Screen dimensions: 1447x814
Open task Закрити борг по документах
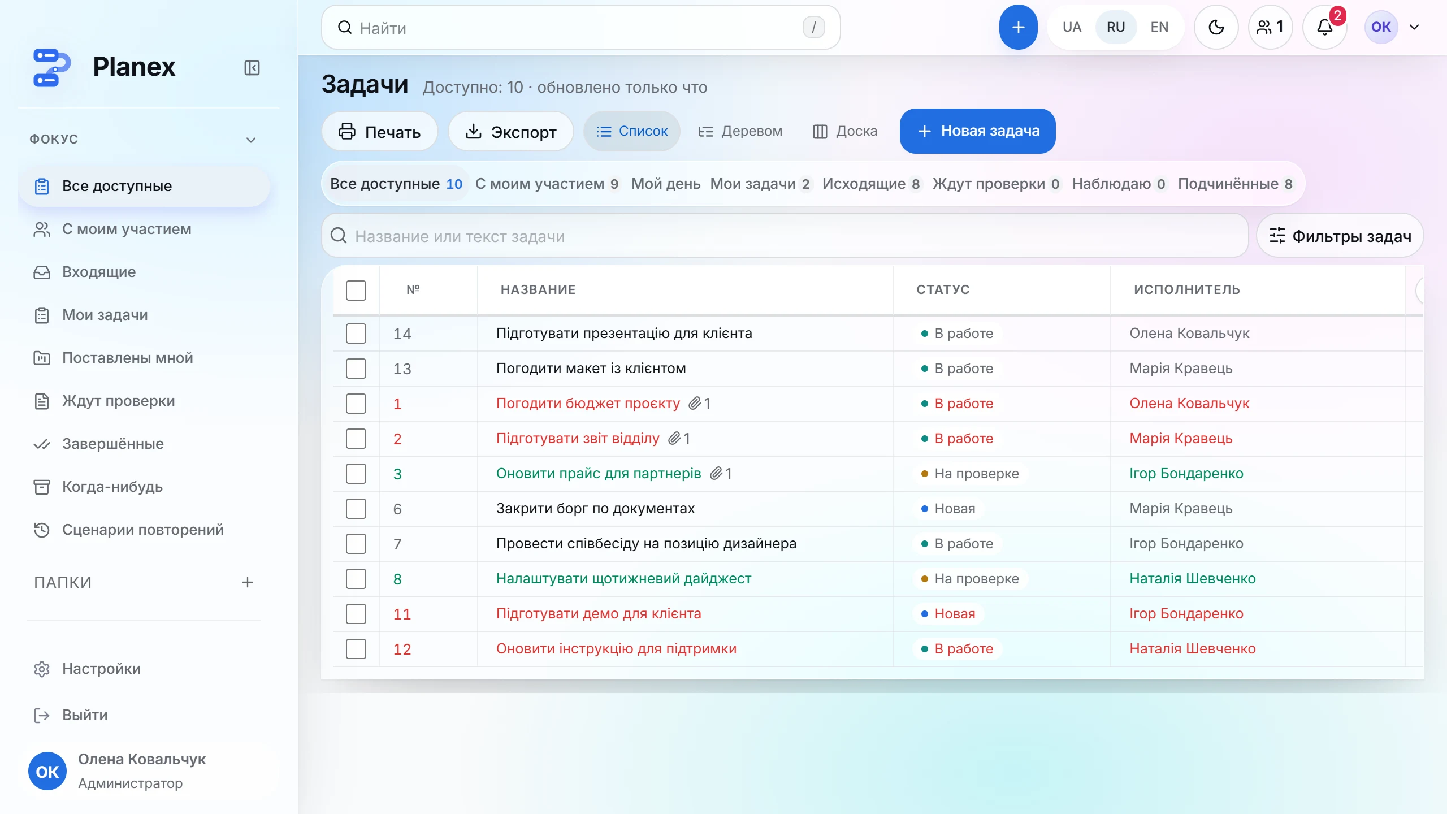click(595, 508)
